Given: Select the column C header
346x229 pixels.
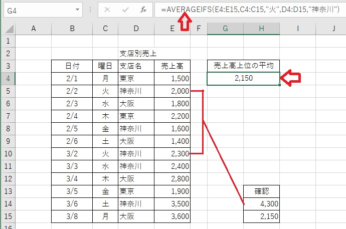Looking at the screenshot, I should coord(105,29).
